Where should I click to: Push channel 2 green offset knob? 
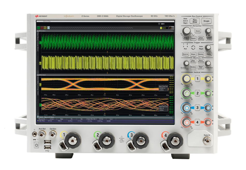[208, 94]
